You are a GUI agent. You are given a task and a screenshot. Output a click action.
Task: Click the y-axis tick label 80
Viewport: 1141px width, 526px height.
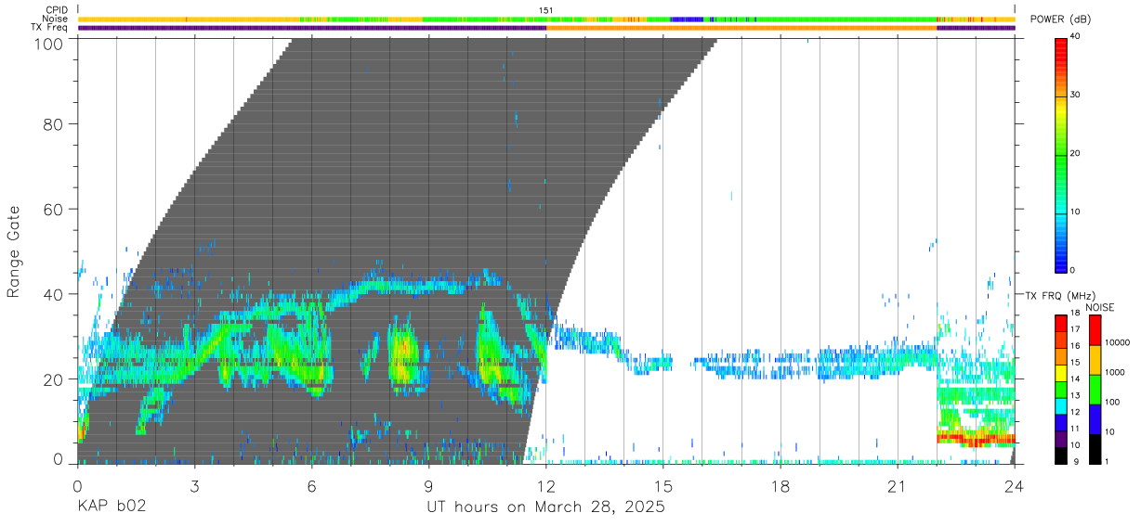(55, 126)
